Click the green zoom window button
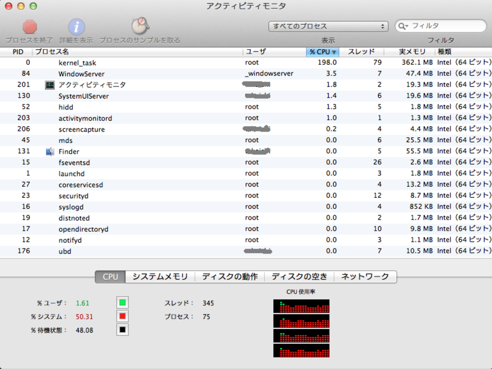Viewport: 492px width, 369px height. (x=33, y=6)
